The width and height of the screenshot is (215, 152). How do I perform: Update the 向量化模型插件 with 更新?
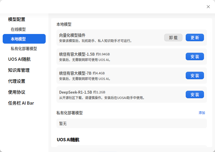pyautogui.click(x=195, y=37)
